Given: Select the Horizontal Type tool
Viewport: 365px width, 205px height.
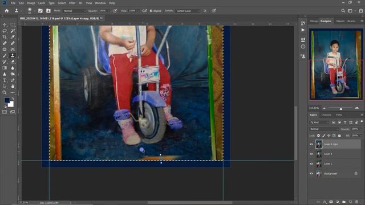Looking at the screenshot, I should 5,80.
